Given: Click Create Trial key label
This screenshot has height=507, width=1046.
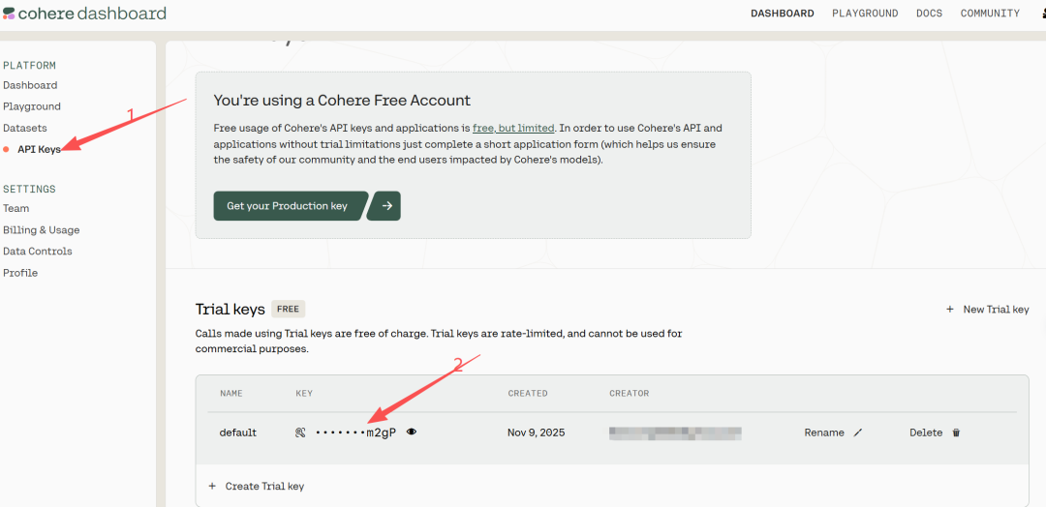Looking at the screenshot, I should pyautogui.click(x=264, y=487).
